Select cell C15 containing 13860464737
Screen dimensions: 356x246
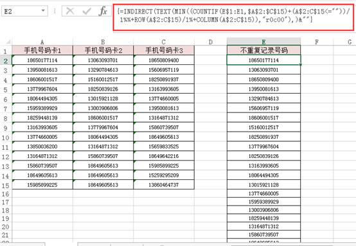[164, 185]
